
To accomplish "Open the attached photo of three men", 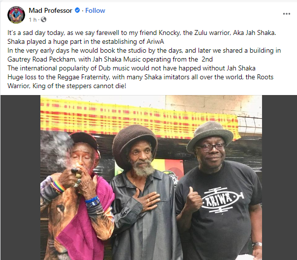I will click(151, 177).
